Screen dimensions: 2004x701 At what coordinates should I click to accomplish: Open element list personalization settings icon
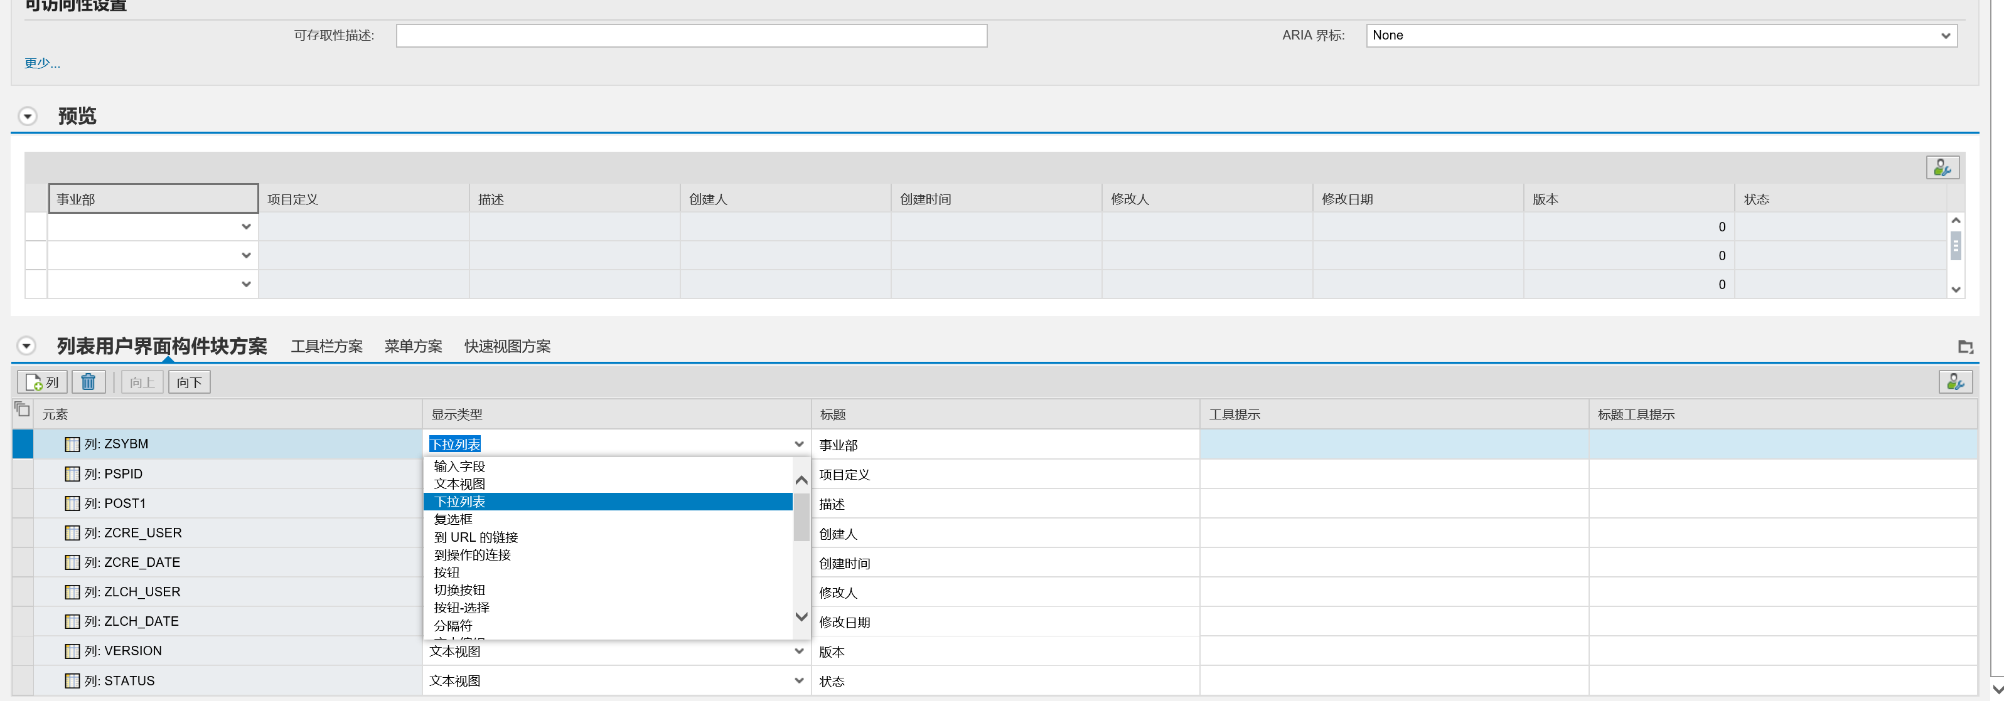pyautogui.click(x=1954, y=382)
